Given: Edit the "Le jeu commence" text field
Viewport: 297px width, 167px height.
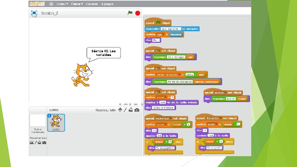Looking at the screenshot, I should tap(163, 108).
